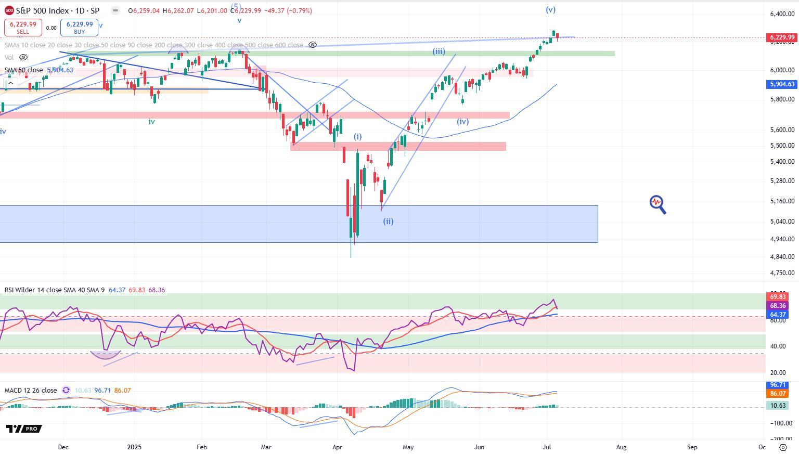This screenshot has width=799, height=454.
Task: Click the 6,000.00 price axis label
Action: coord(782,70)
